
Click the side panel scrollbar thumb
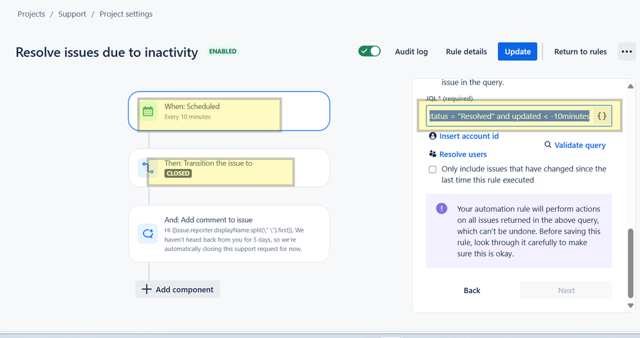630,263
